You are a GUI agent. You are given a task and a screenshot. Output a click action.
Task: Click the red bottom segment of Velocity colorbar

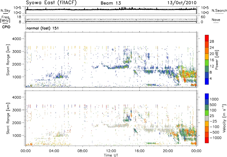coord(207,140)
